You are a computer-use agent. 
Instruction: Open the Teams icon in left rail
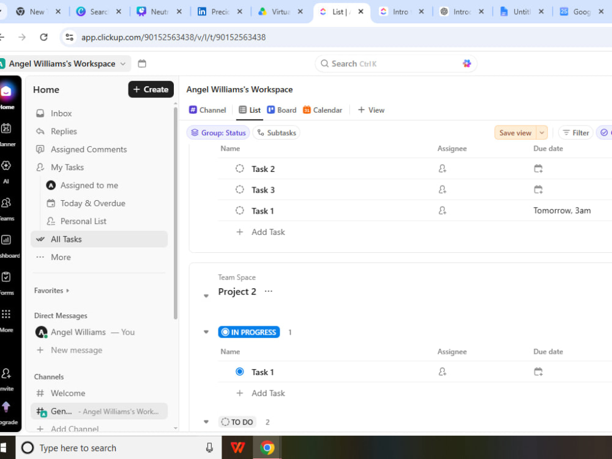point(6,203)
